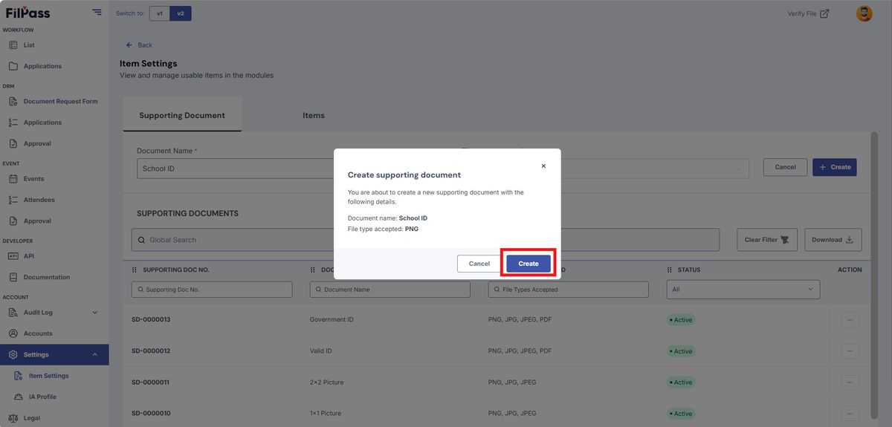
Task: Open Documentation icon in sidebar
Action: tap(13, 277)
